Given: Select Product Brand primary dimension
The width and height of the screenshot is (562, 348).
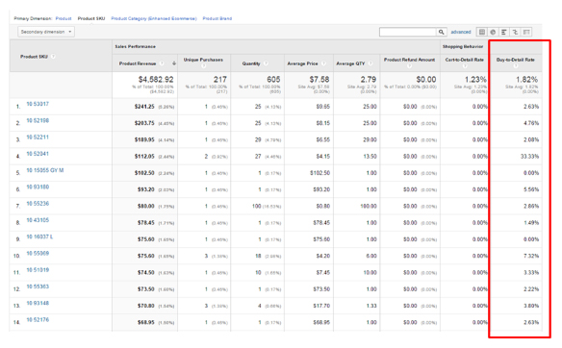Looking at the screenshot, I should click(217, 18).
